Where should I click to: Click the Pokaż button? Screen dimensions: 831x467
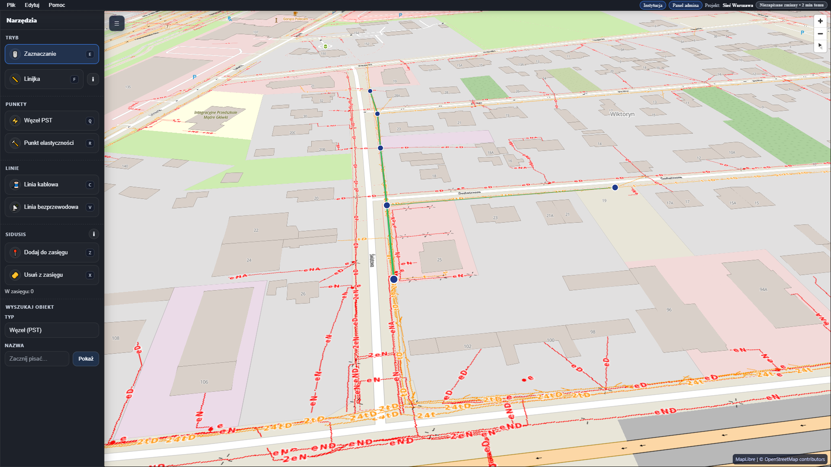[x=86, y=358]
